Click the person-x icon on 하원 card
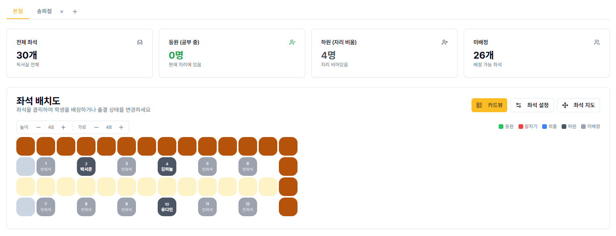This screenshot has width=616, height=236. coord(445,42)
